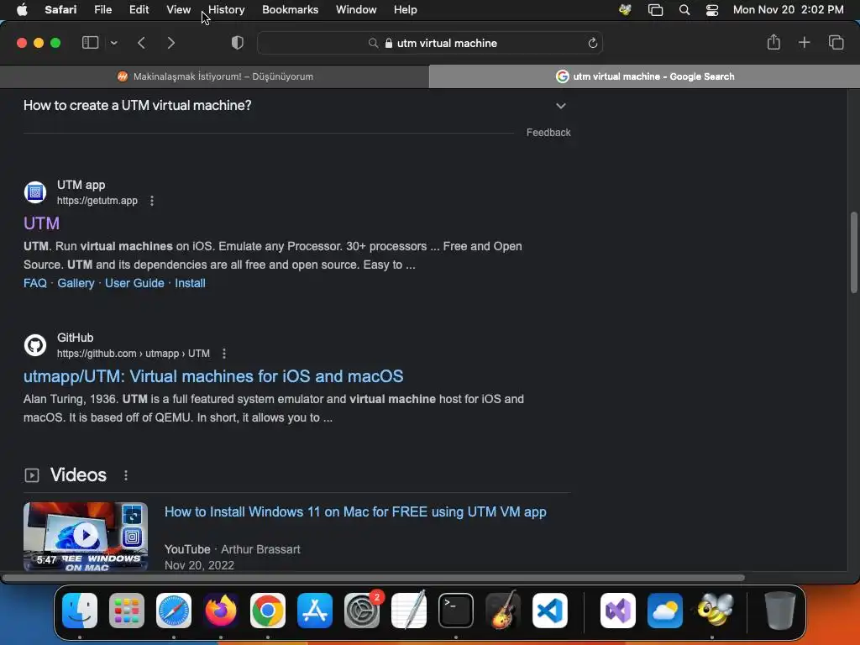Click the horizontal page scrollbar
Image resolution: width=860 pixels, height=645 pixels.
(373, 578)
